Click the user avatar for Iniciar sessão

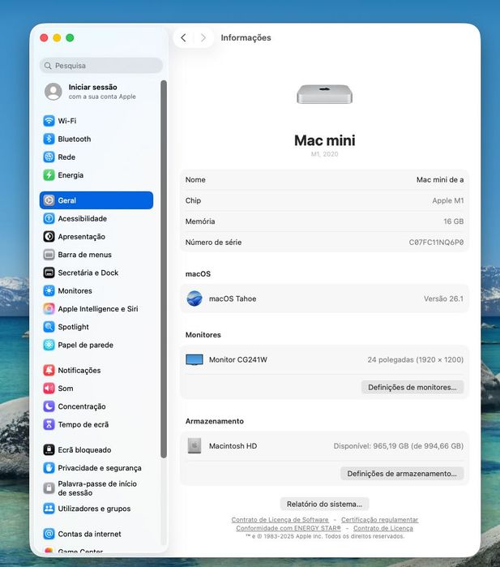point(53,92)
